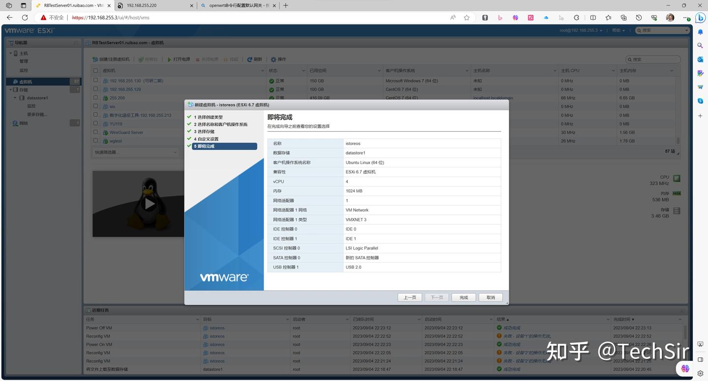The height and width of the screenshot is (381, 708).
Task: Check the YU119 VM row checkbox
Action: click(96, 124)
